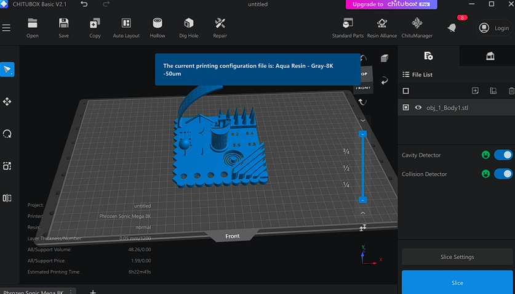The image size is (515, 294).
Task: Click the layout icon in File List header
Action: (493, 91)
